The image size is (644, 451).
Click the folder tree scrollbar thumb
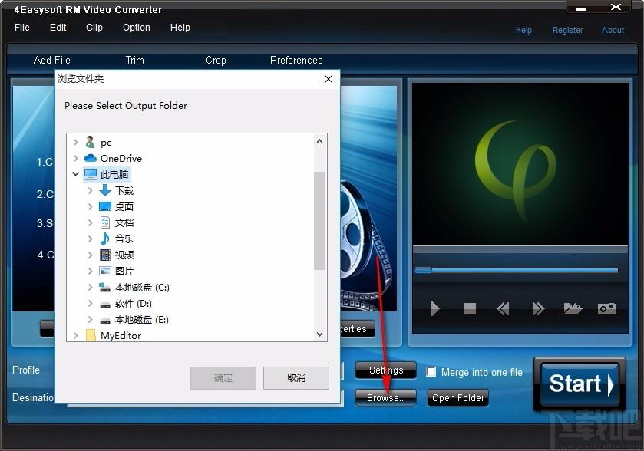(319, 221)
